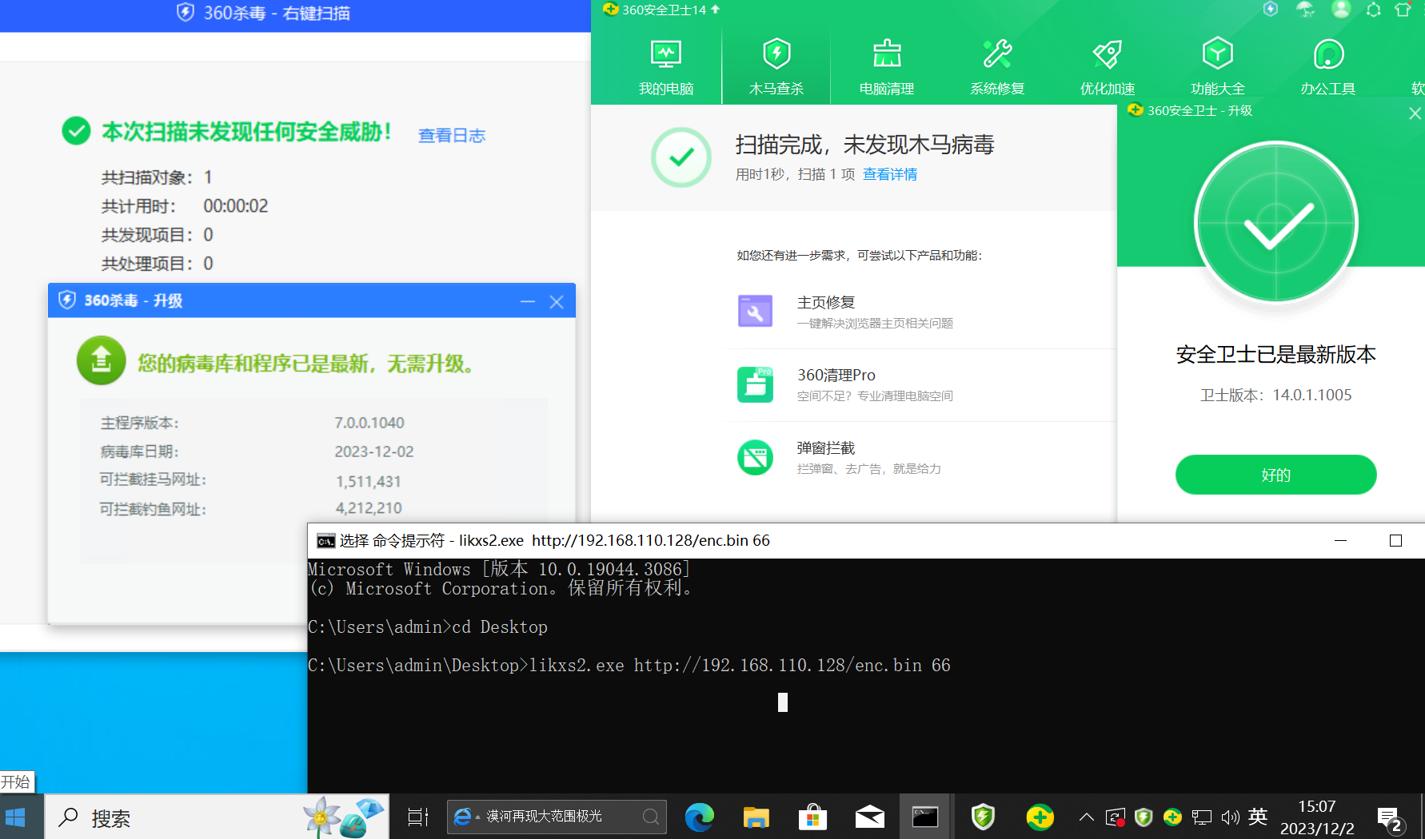Click the 好的 button in upgrade dialog
Screen dimensions: 1425x839
(x=1275, y=475)
